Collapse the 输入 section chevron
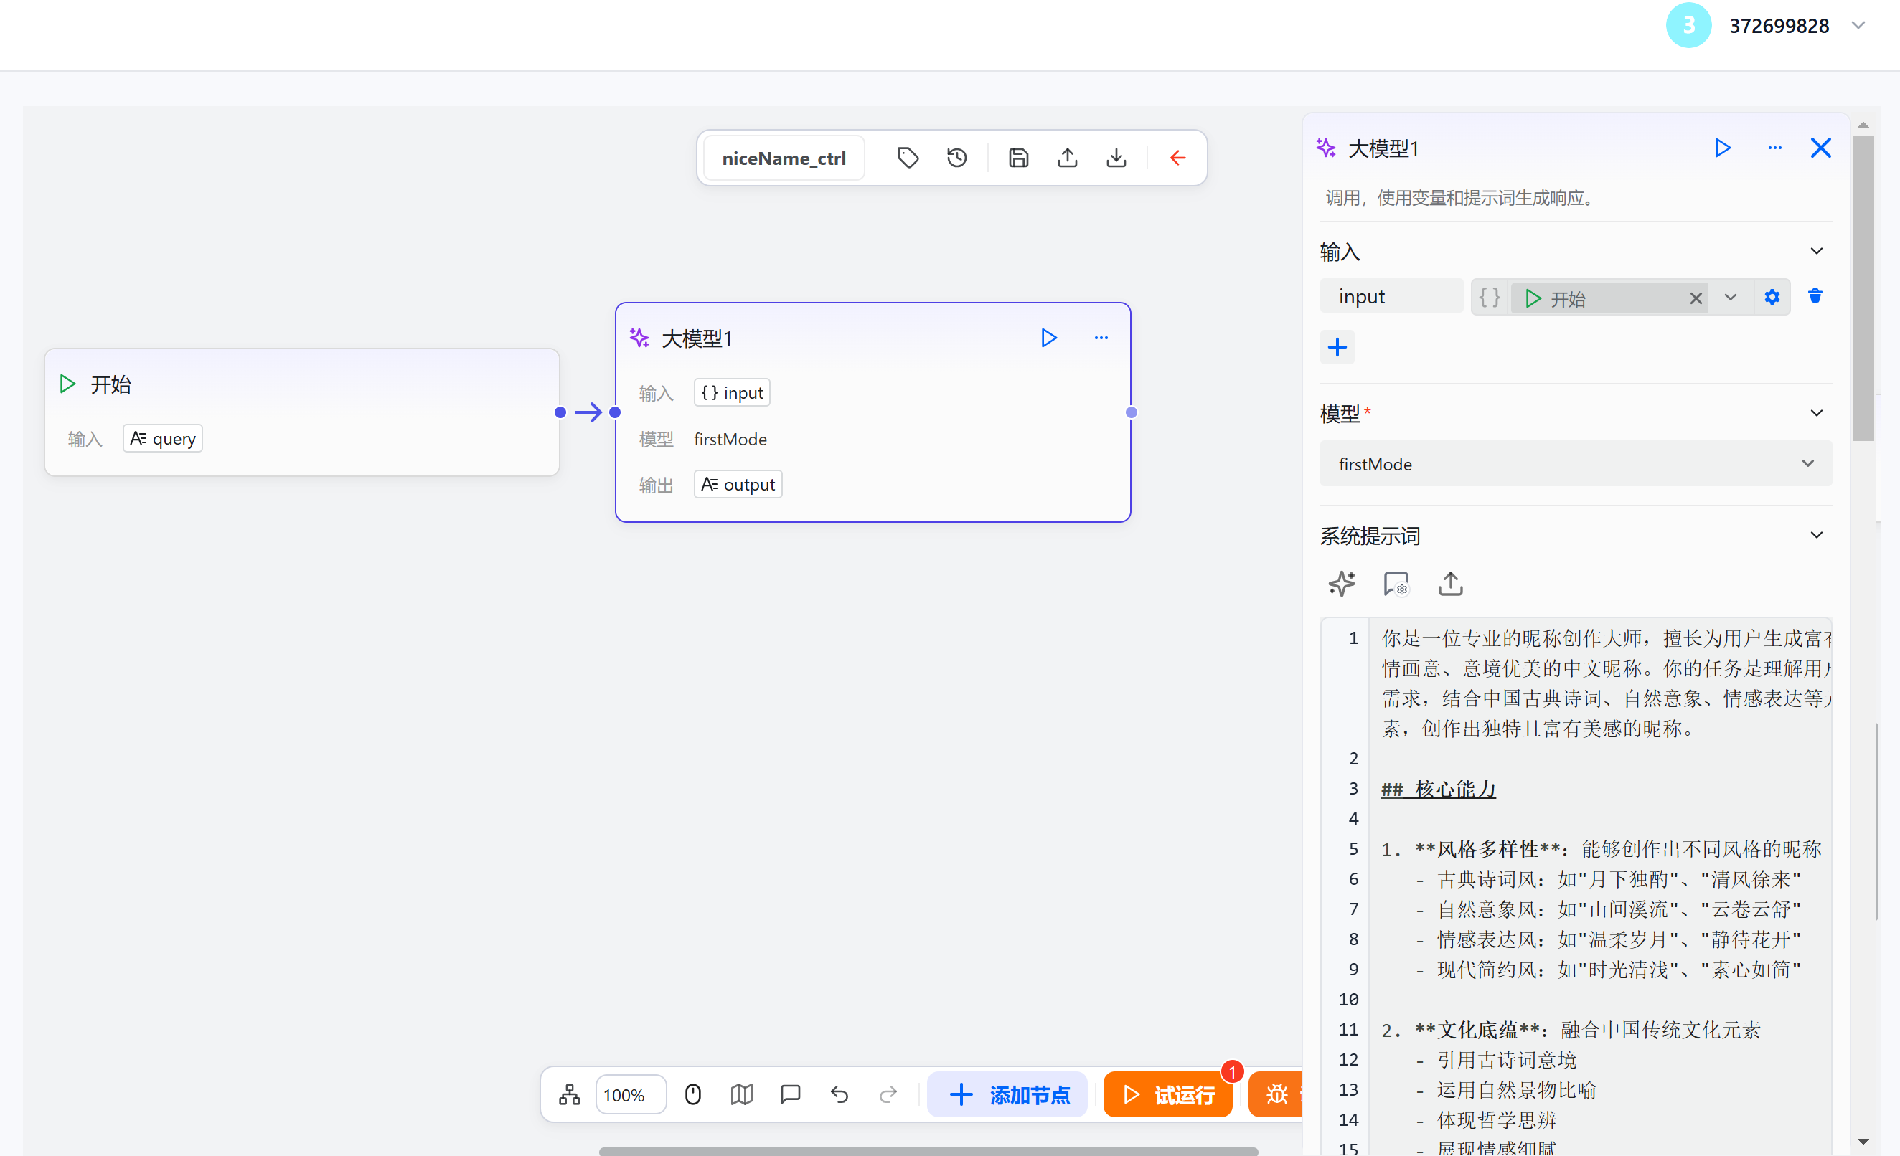Screen dimensions: 1900x1156 tap(1816, 251)
